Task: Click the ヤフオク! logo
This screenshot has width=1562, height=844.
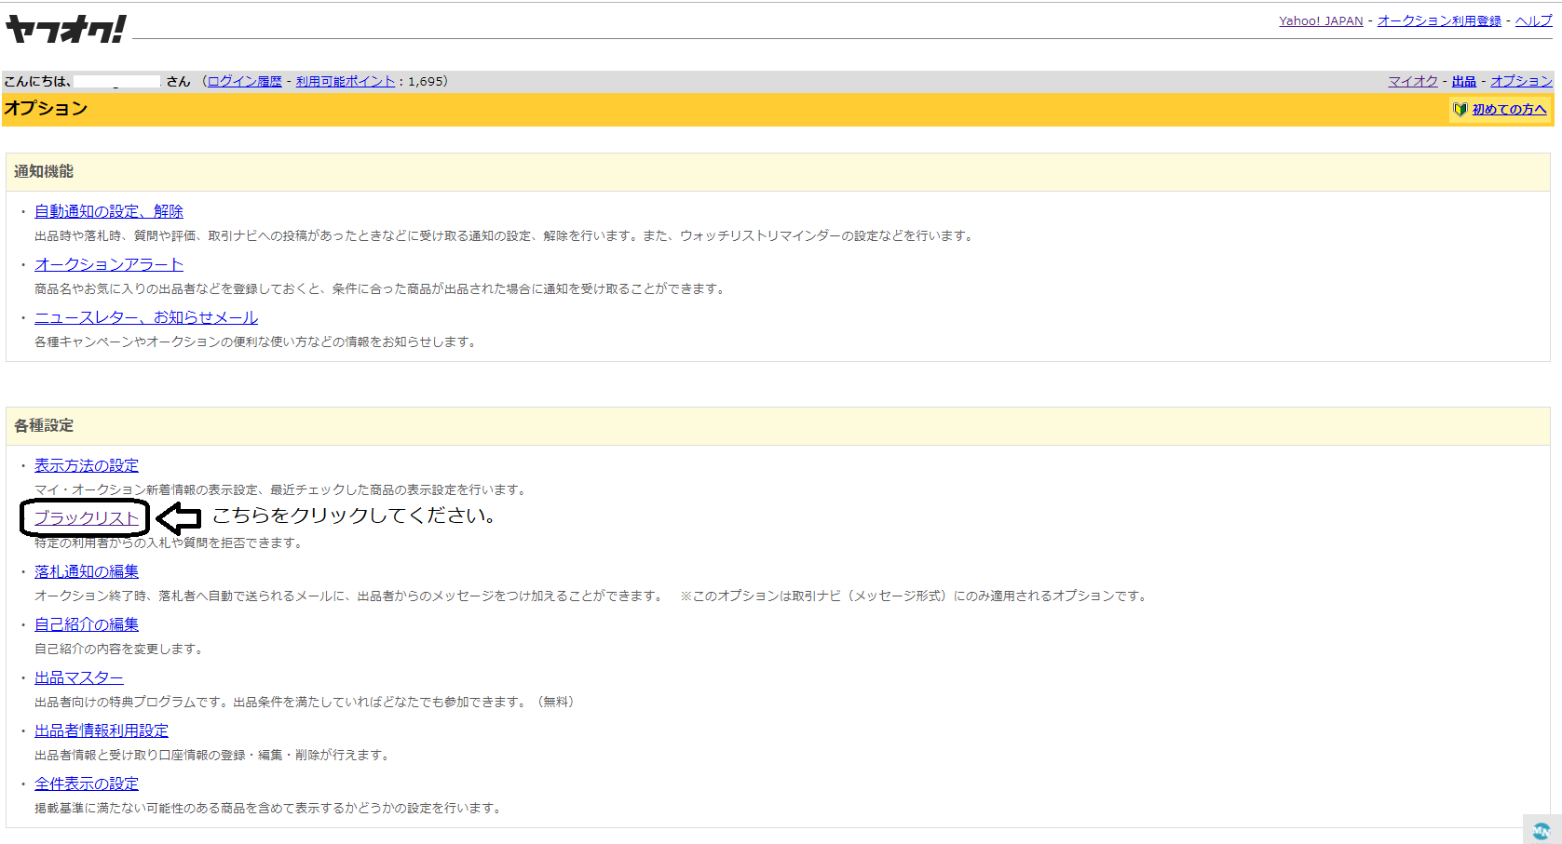Action: pos(65,29)
